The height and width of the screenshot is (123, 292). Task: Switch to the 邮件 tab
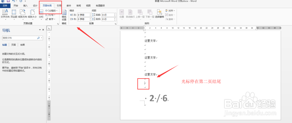click(x=69, y=6)
